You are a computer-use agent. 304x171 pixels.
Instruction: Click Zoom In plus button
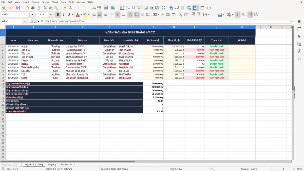coord(294,169)
